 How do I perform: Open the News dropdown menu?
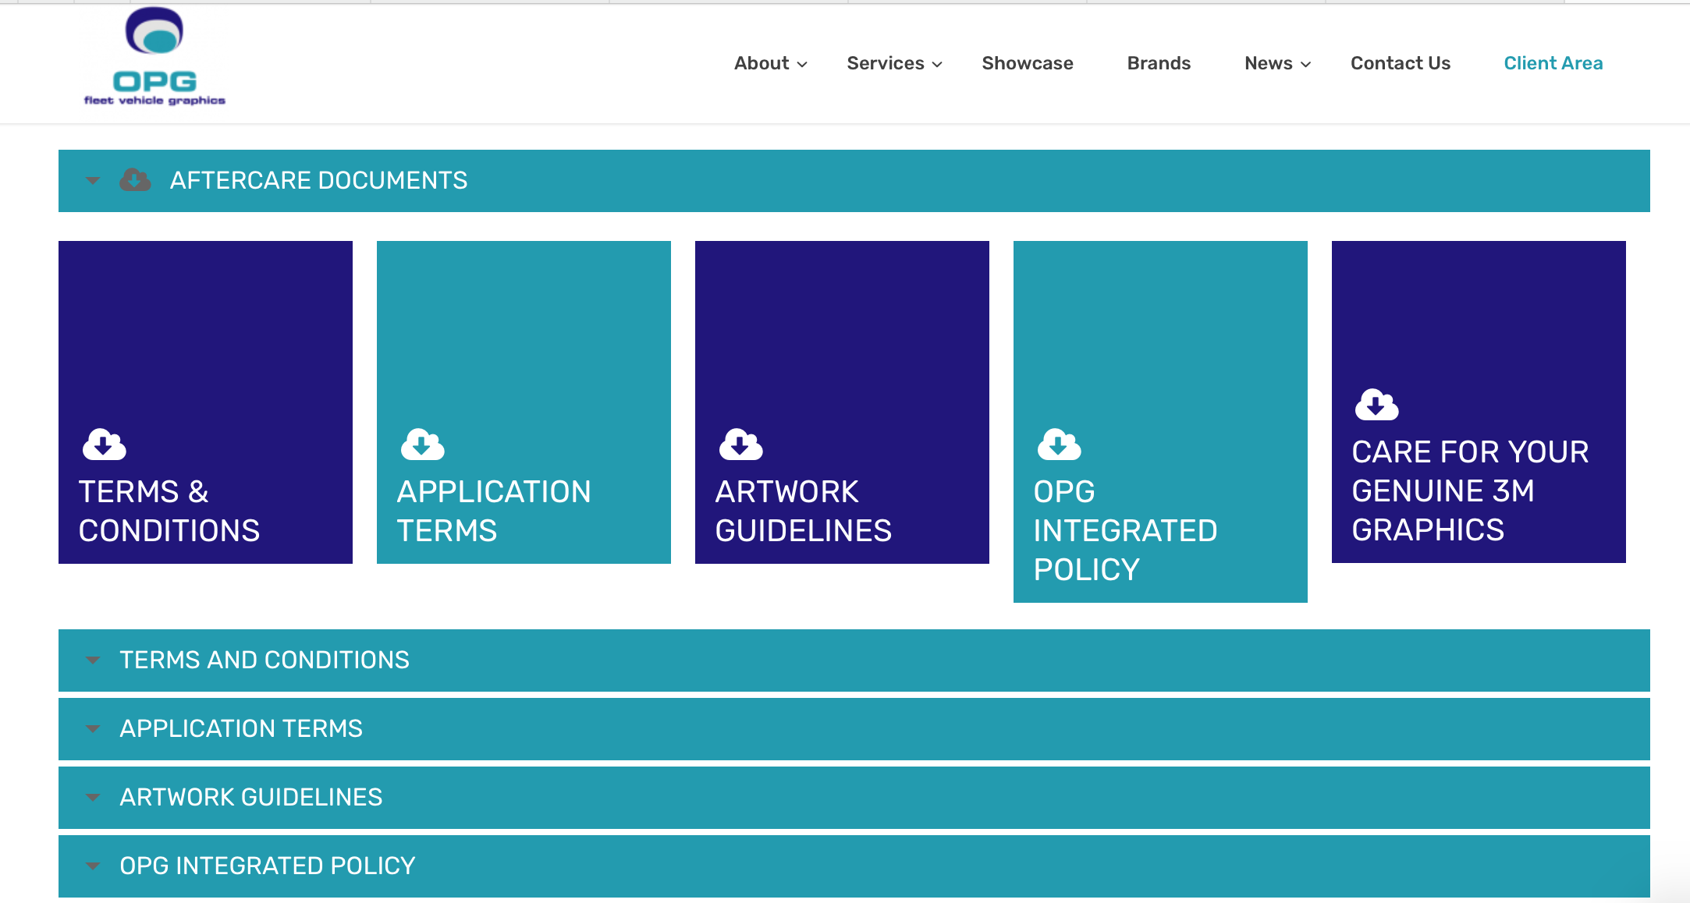tap(1277, 63)
